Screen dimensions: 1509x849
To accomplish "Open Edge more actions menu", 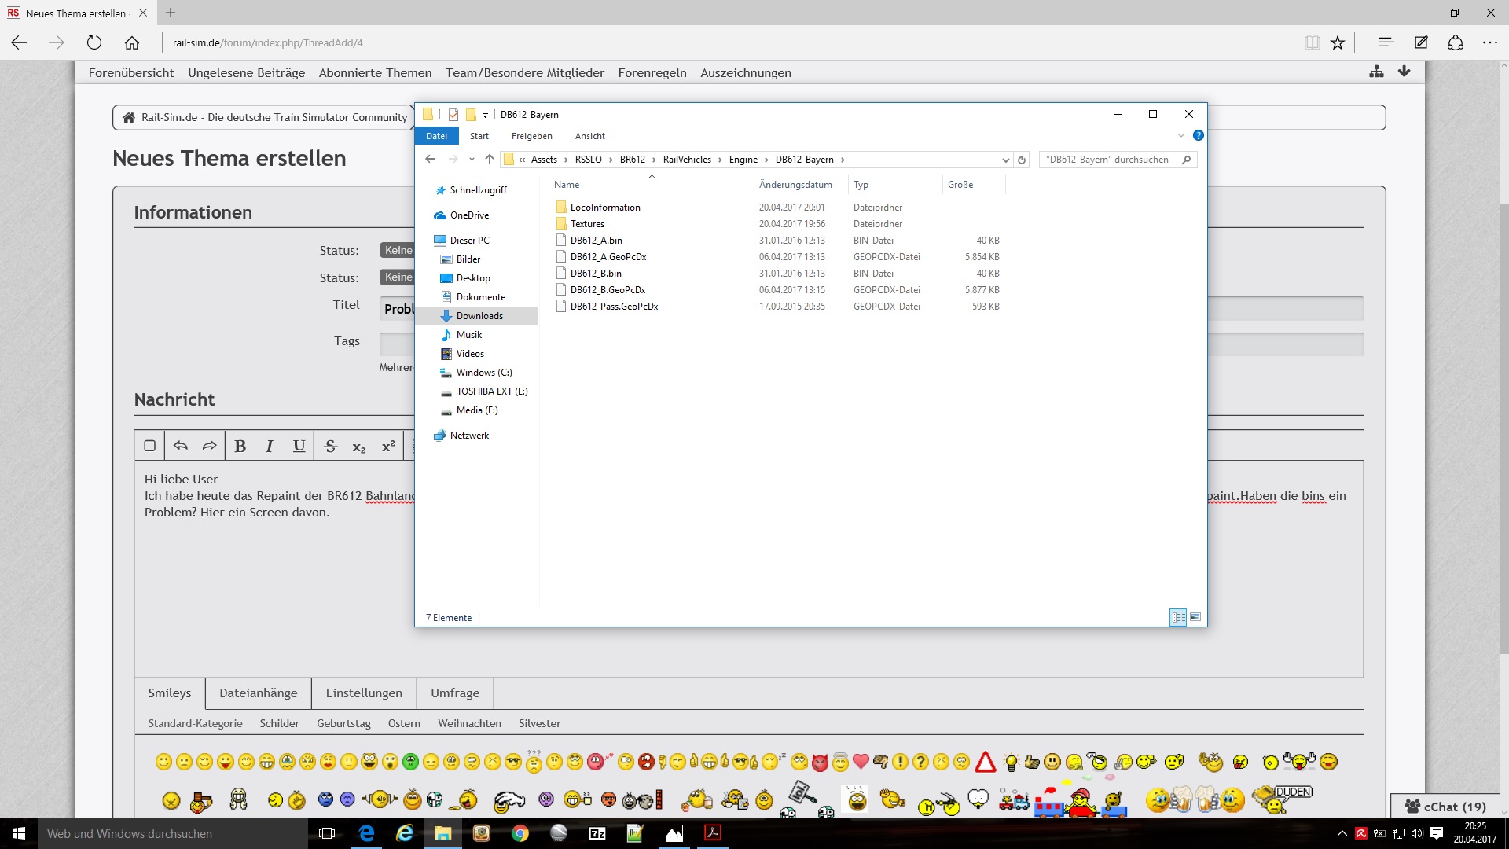I will 1490,42.
